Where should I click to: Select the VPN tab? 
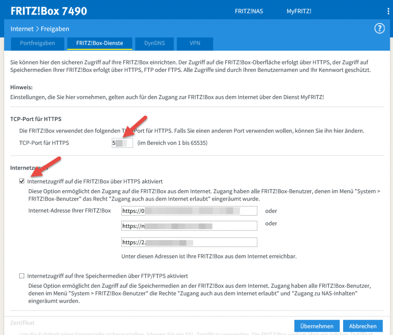pos(195,43)
